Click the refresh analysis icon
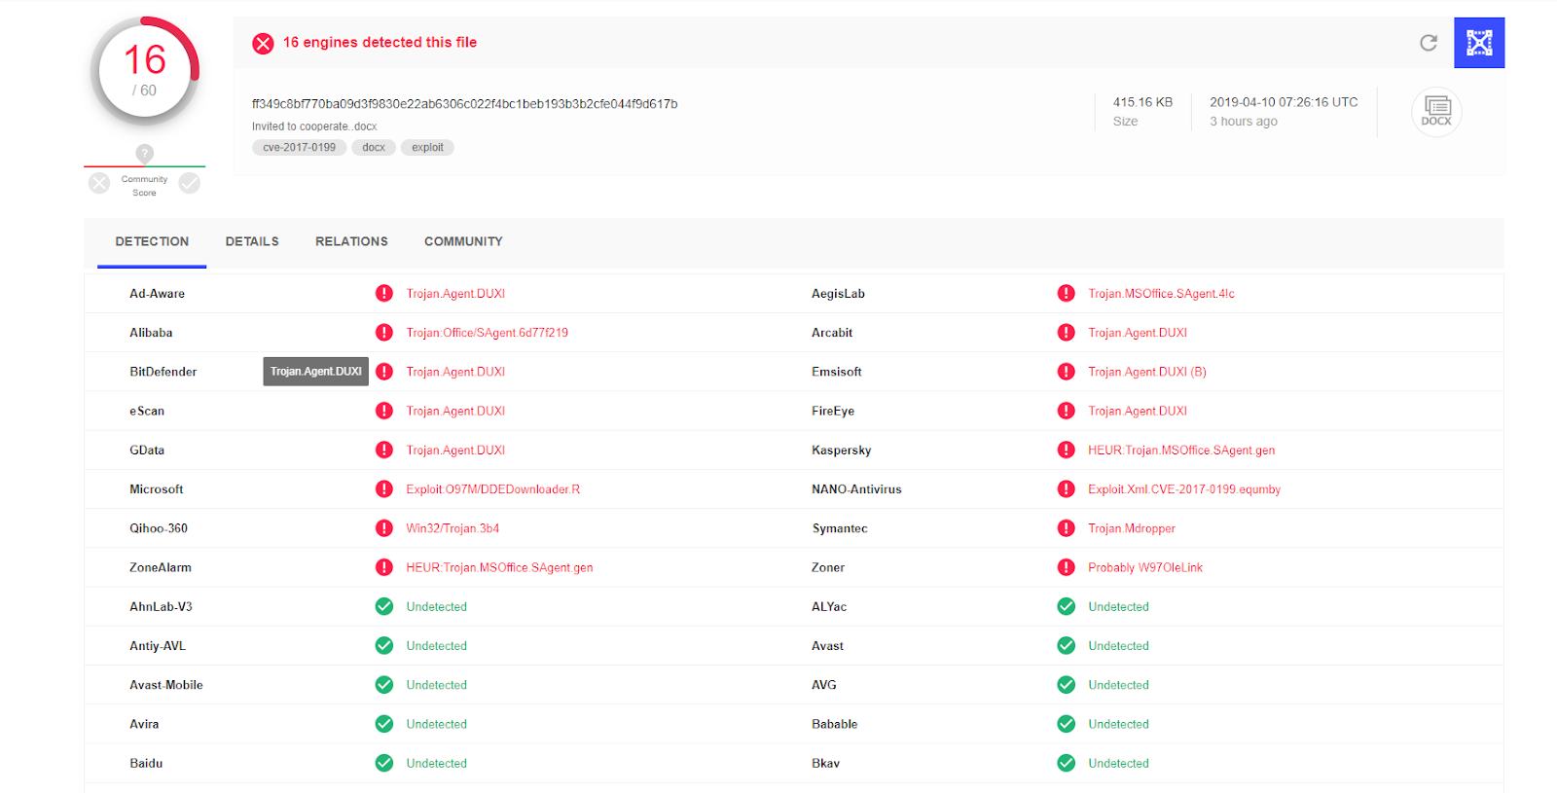Viewport: 1557px width, 793px height. [1428, 43]
